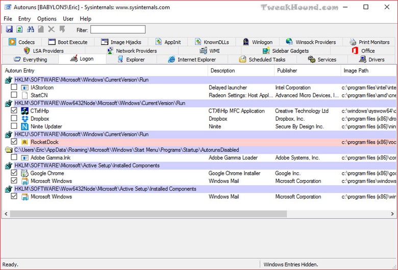Enable the Adobe Gamma.lnk checkbox
This screenshot has width=398, height=270.
tap(14, 157)
